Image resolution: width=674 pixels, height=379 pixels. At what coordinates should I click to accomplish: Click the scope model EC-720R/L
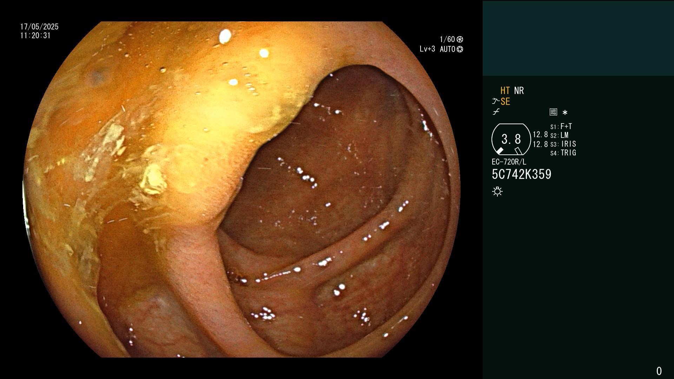509,162
